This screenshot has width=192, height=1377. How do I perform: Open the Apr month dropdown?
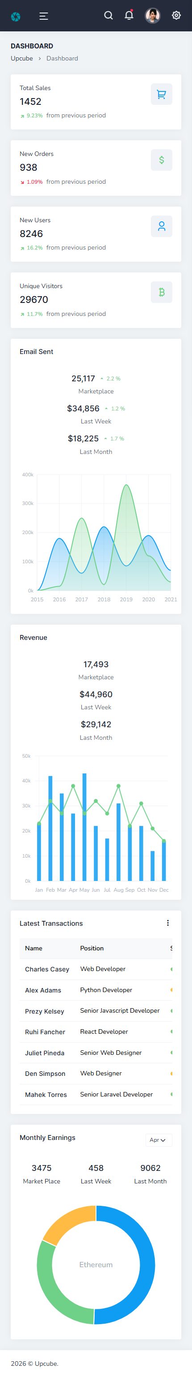159,1140
